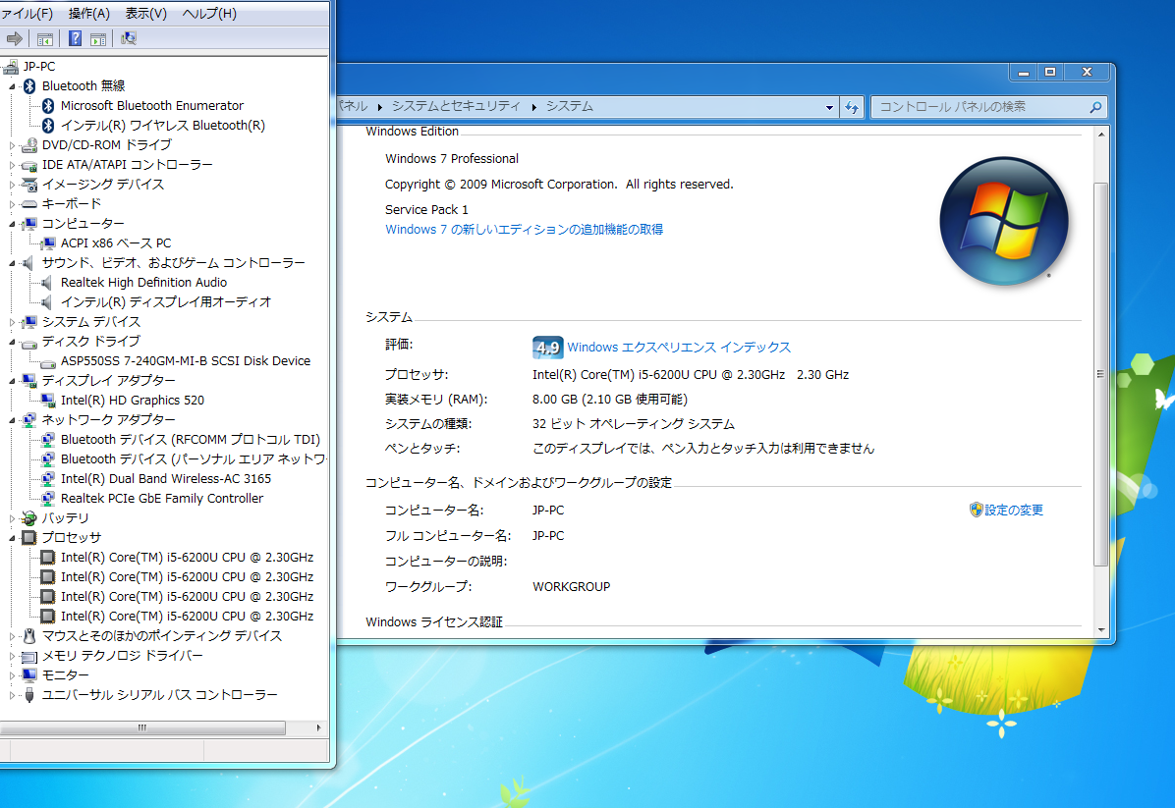Select Bluetooth デバイス (RFCOMM プロトコル TDI)

191,440
